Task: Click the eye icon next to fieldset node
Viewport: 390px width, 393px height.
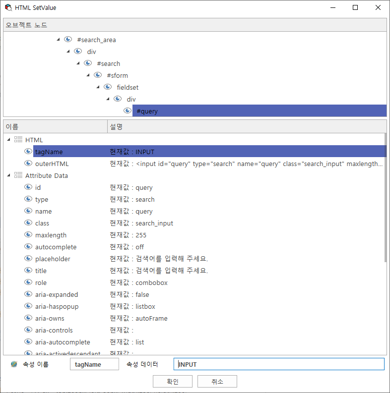Action: click(108, 87)
